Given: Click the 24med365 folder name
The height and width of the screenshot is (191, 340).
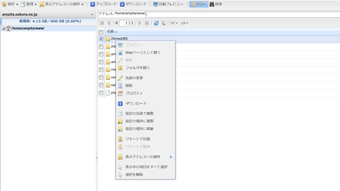Looking at the screenshot, I should coord(119,39).
